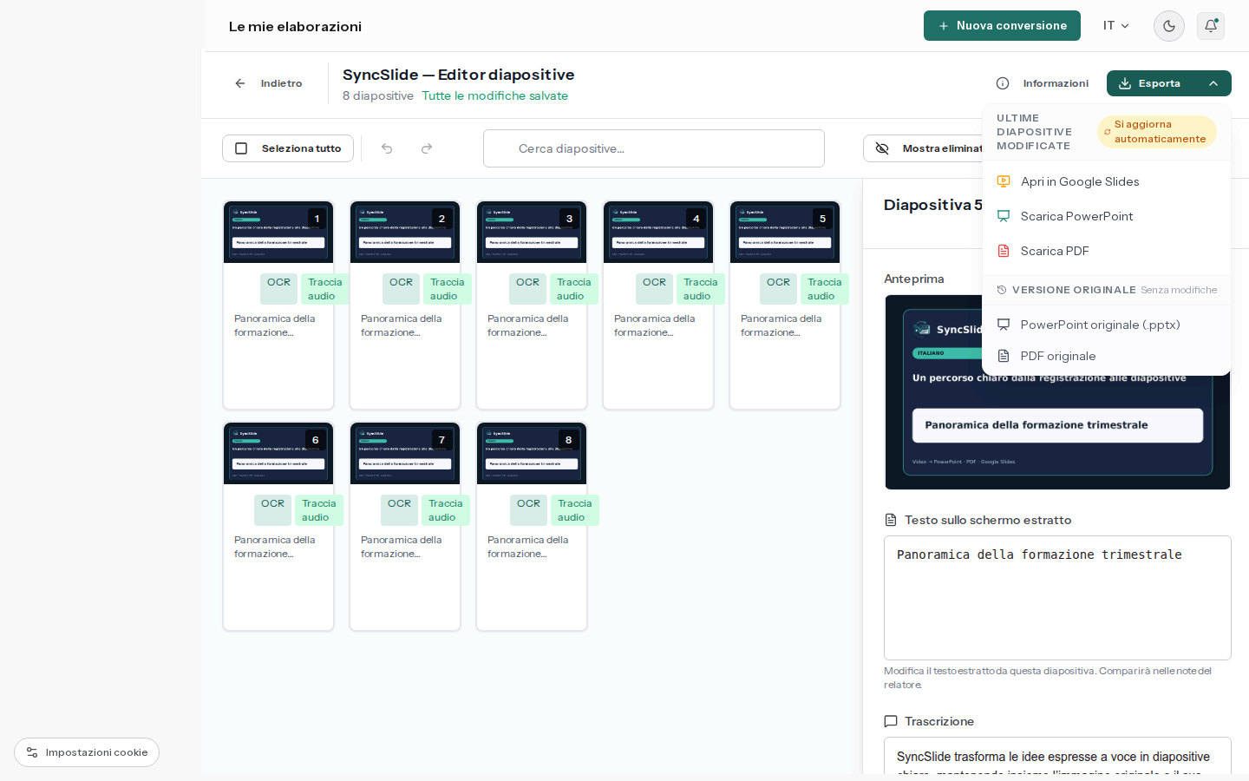Screen dimensions: 1249x781
Task: Select PowerPoint originale (.pptx) option
Action: point(1107,325)
